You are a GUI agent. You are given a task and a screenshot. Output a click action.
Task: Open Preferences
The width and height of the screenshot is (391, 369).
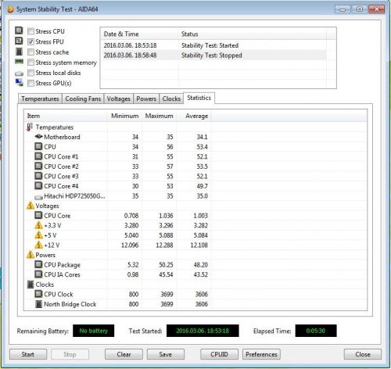261,354
